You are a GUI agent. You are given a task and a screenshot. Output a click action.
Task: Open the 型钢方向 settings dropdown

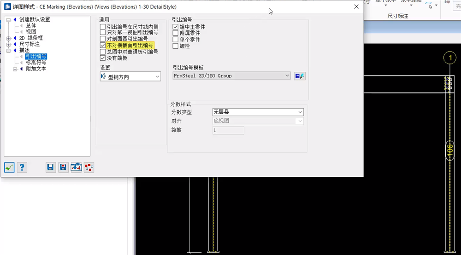tap(130, 76)
